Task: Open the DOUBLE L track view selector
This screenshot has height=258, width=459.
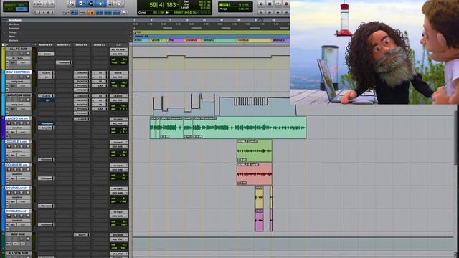Action: [x=17, y=150]
